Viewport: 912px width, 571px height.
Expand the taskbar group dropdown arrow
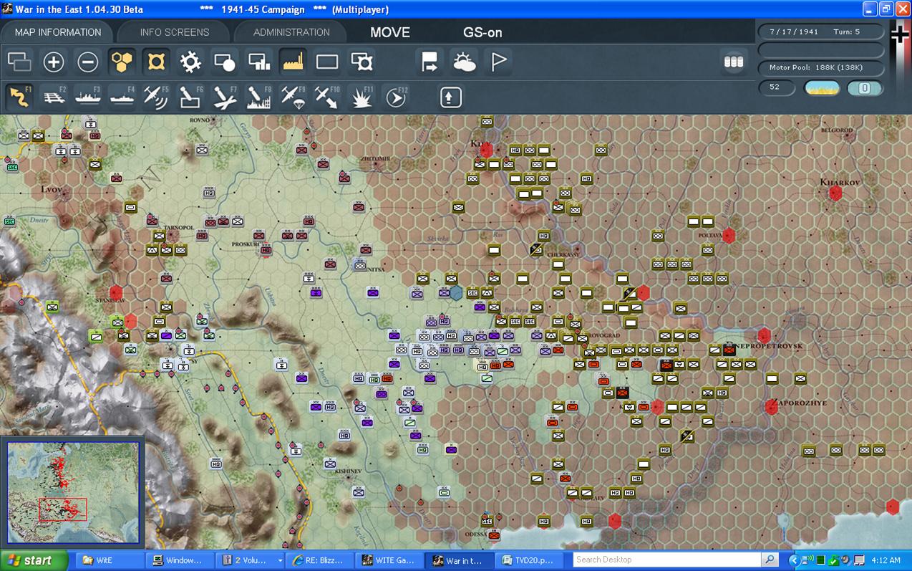click(280, 561)
